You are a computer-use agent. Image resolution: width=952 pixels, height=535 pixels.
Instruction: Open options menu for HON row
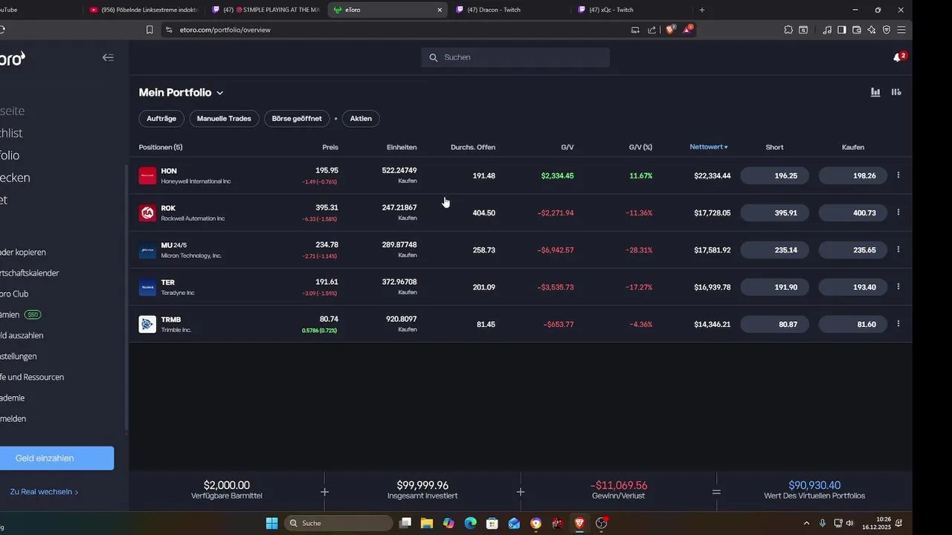tap(898, 175)
